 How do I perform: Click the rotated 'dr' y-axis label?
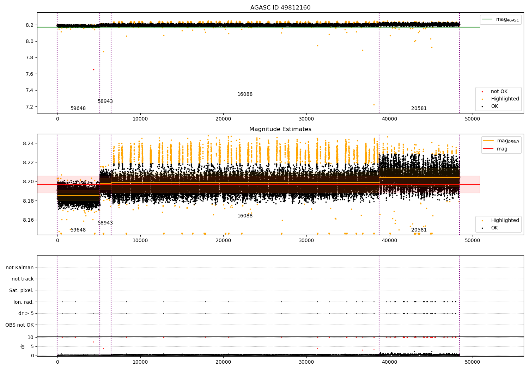[x=23, y=346]
